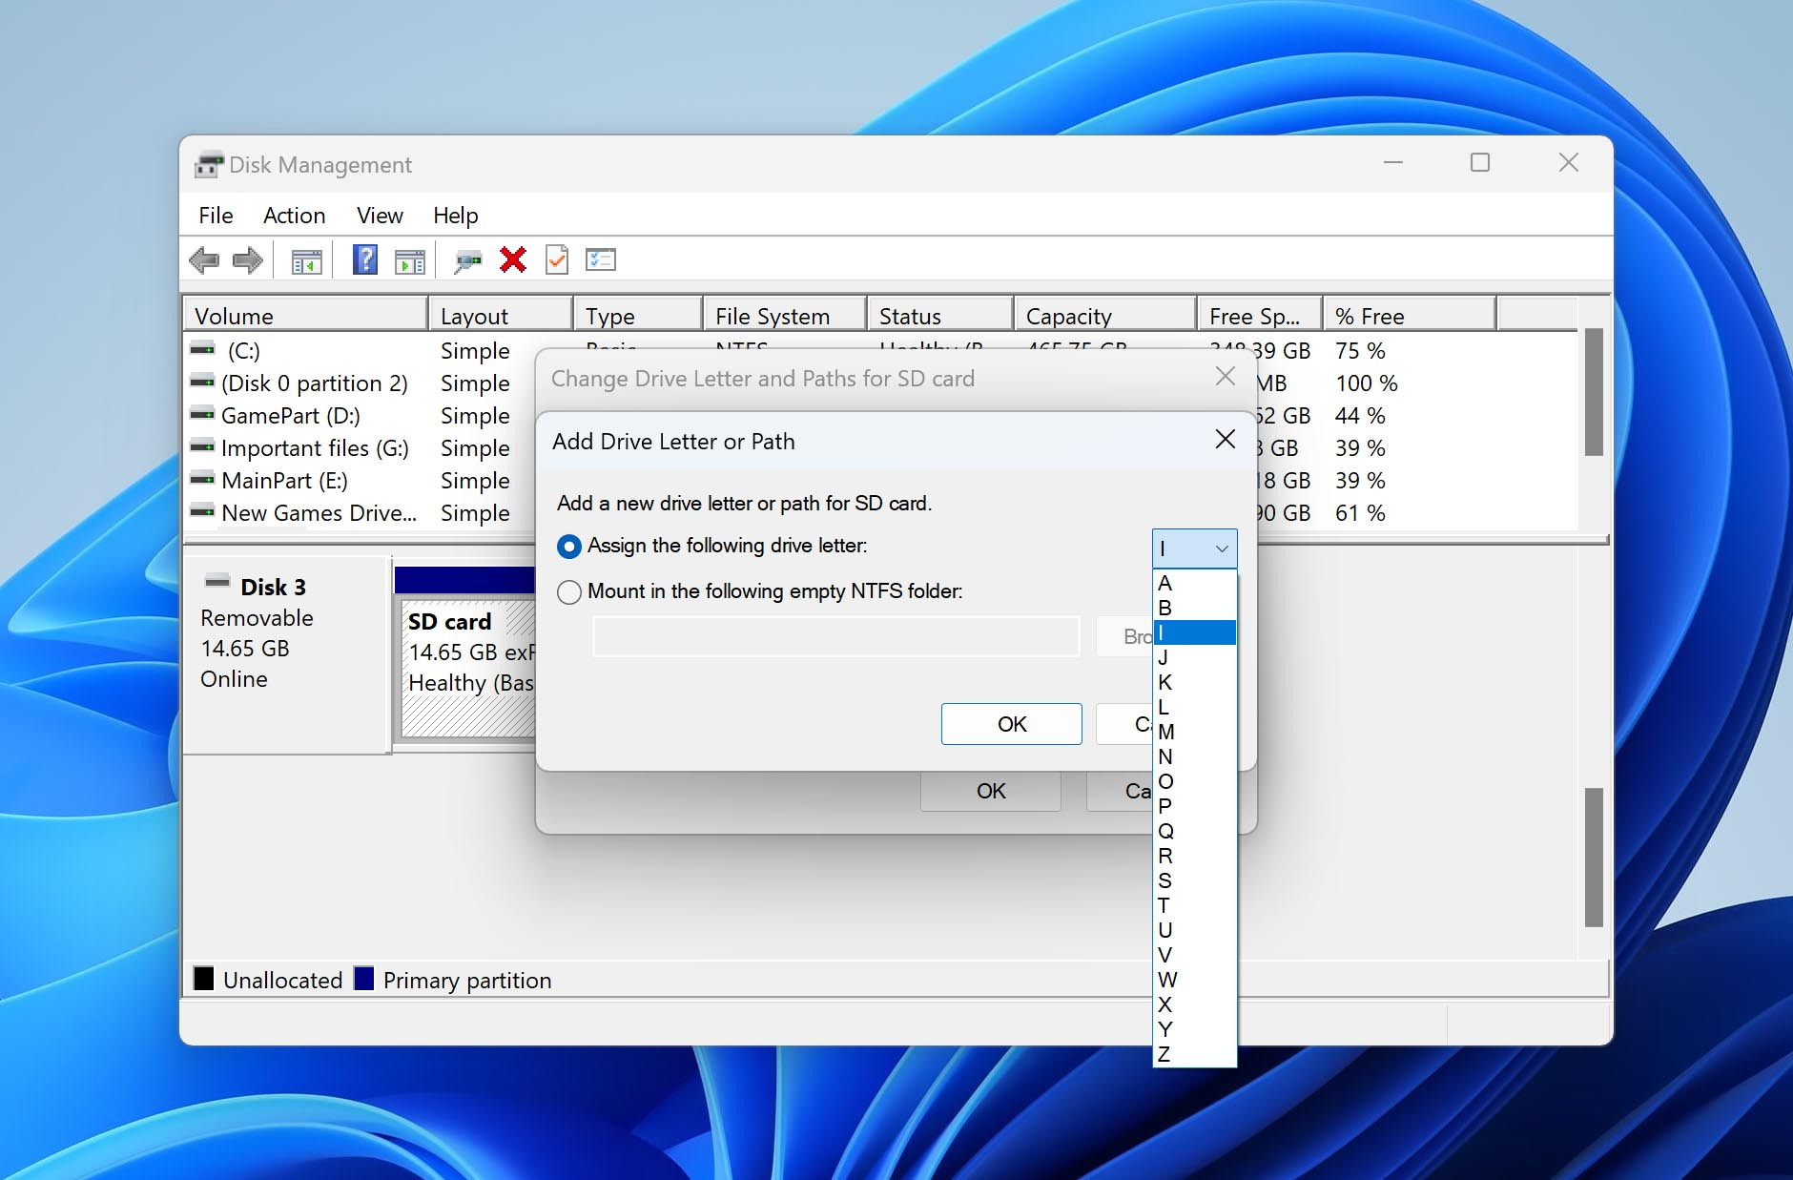Choose highlighted drive letter I from list
This screenshot has width=1793, height=1180.
coord(1194,632)
